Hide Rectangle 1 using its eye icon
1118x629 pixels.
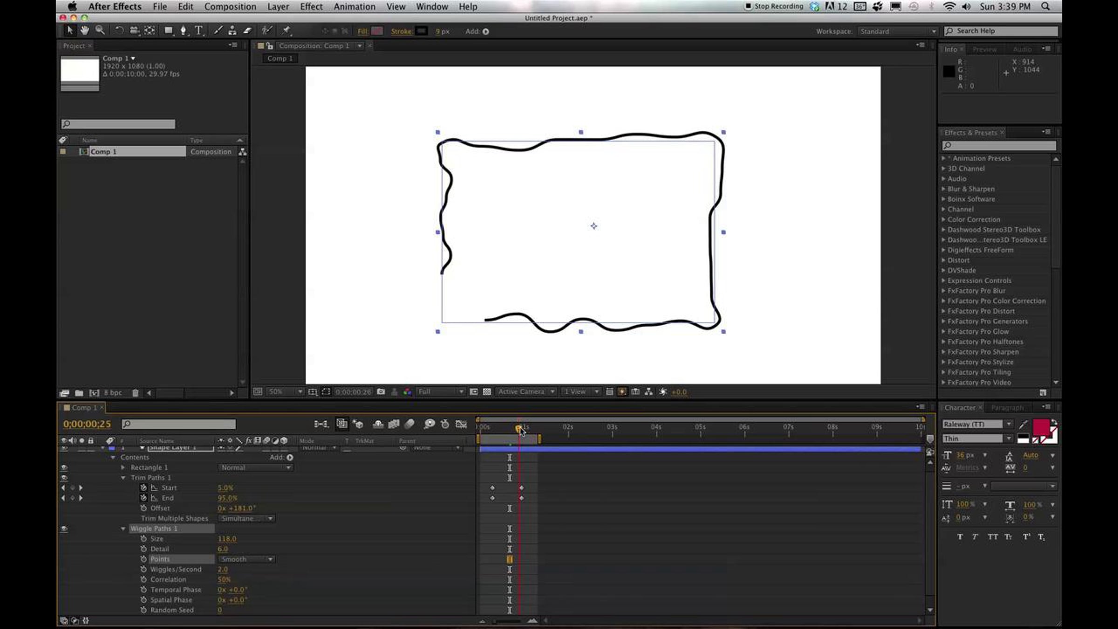click(64, 467)
